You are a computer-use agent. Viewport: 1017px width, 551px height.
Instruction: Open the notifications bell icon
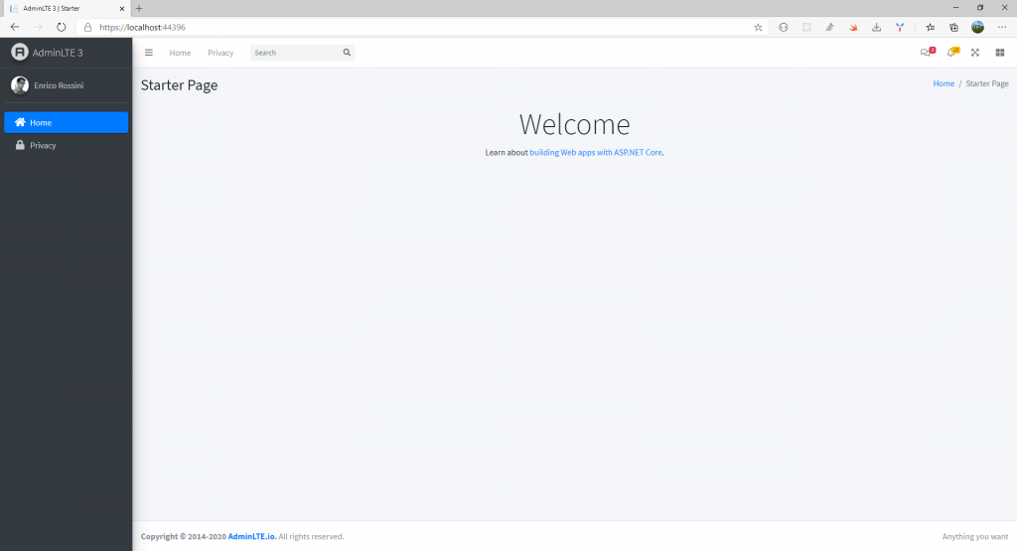[x=950, y=53]
